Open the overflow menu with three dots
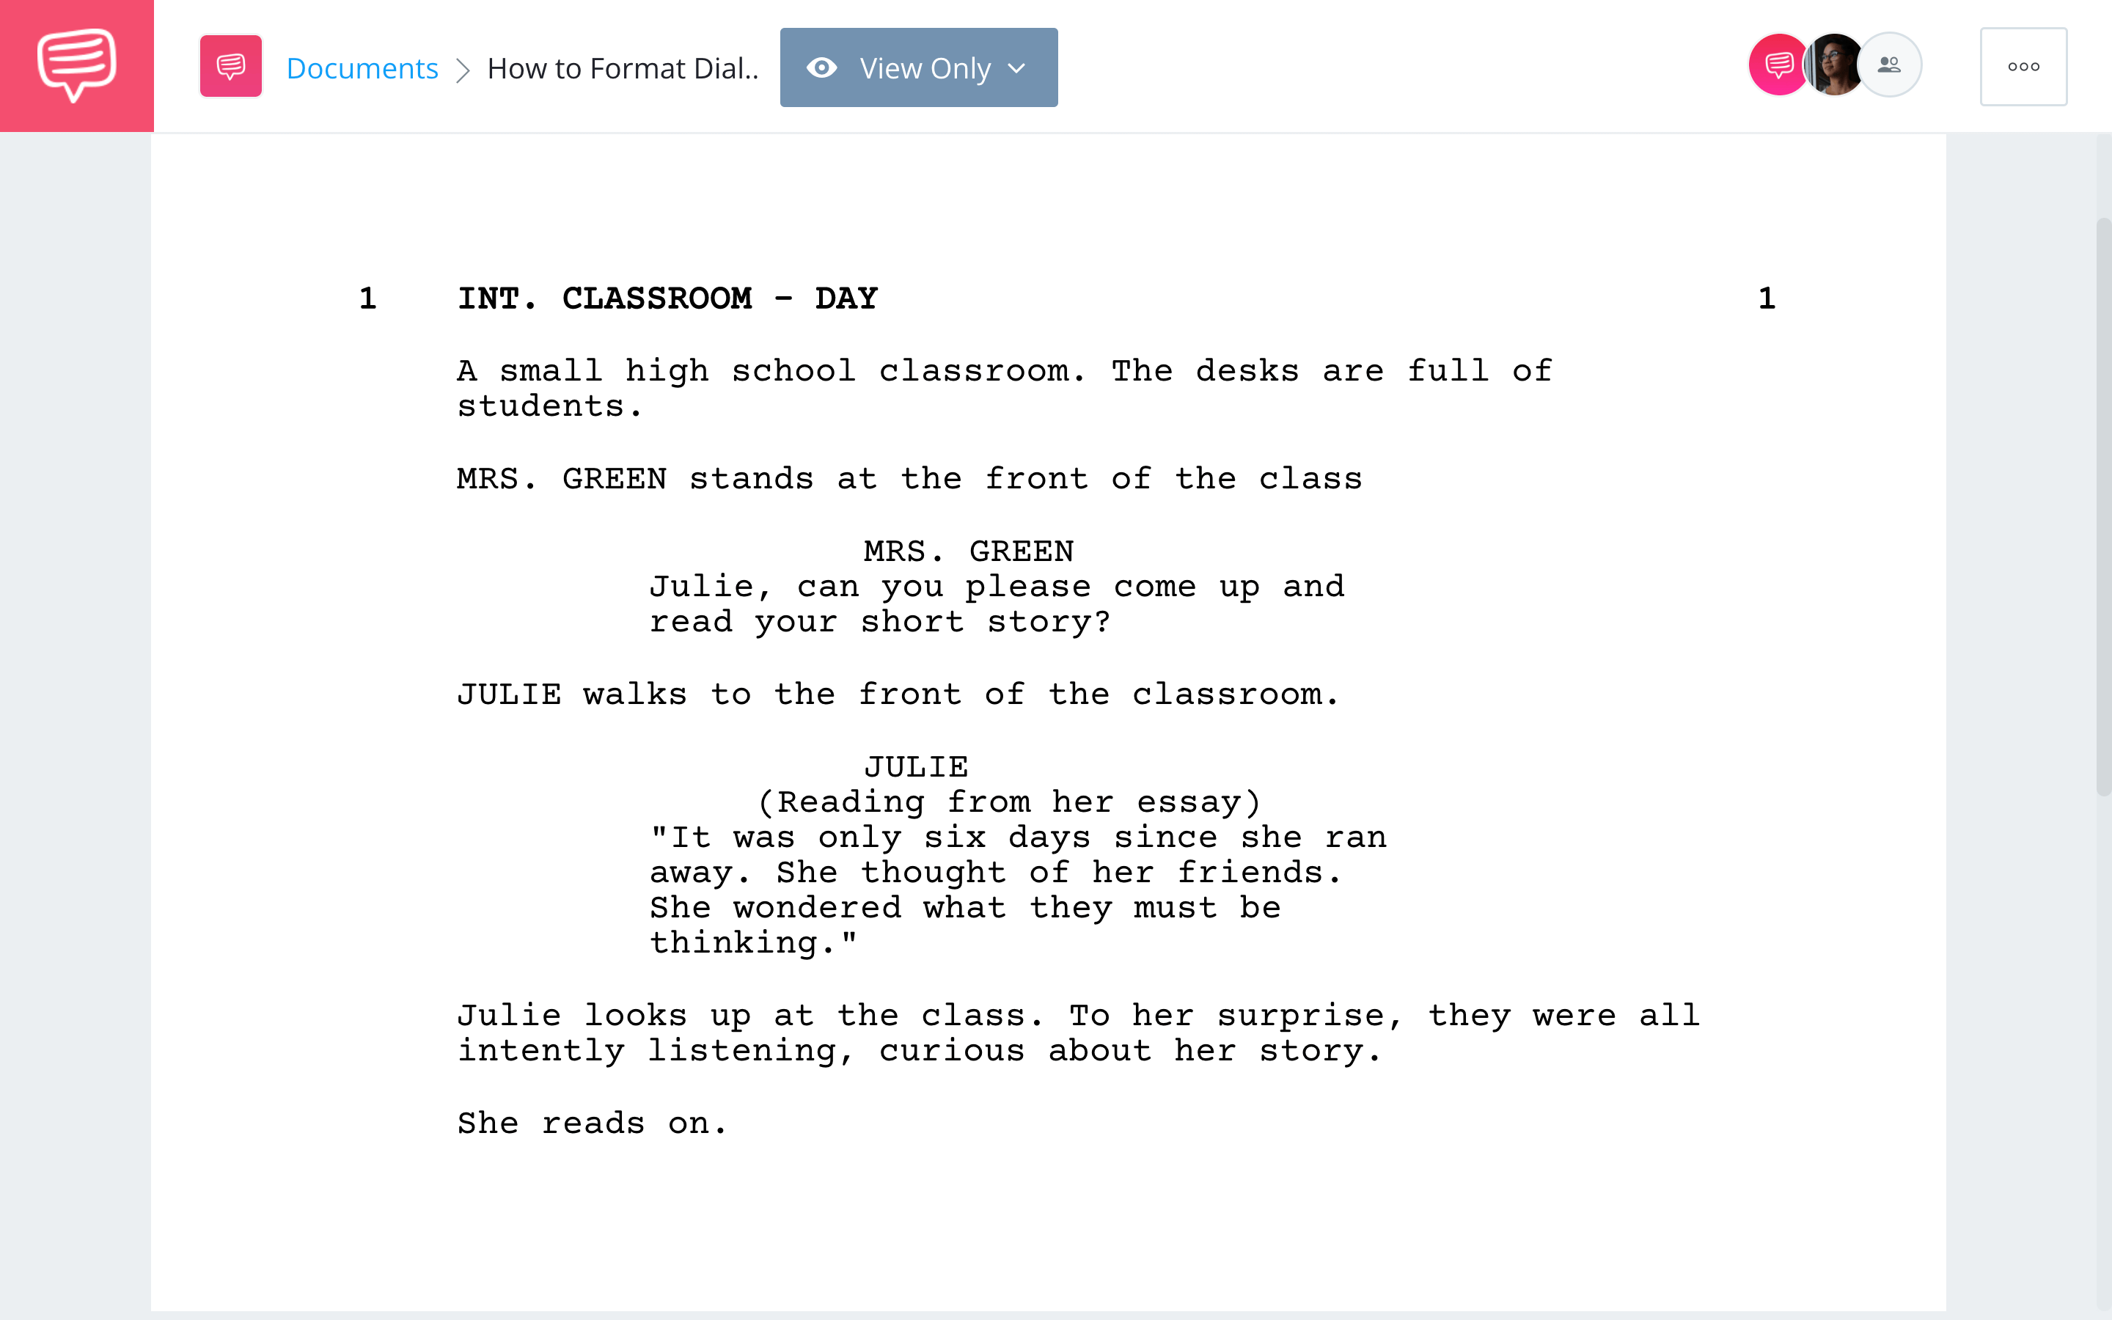 click(x=2025, y=65)
